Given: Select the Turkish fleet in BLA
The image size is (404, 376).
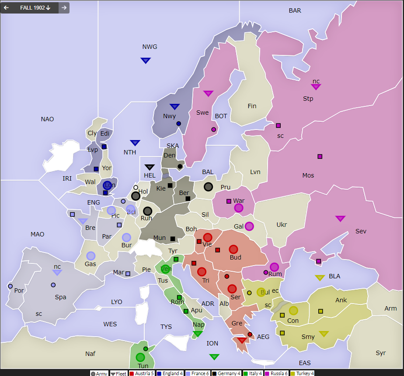Looking at the screenshot, I should coord(320,278).
